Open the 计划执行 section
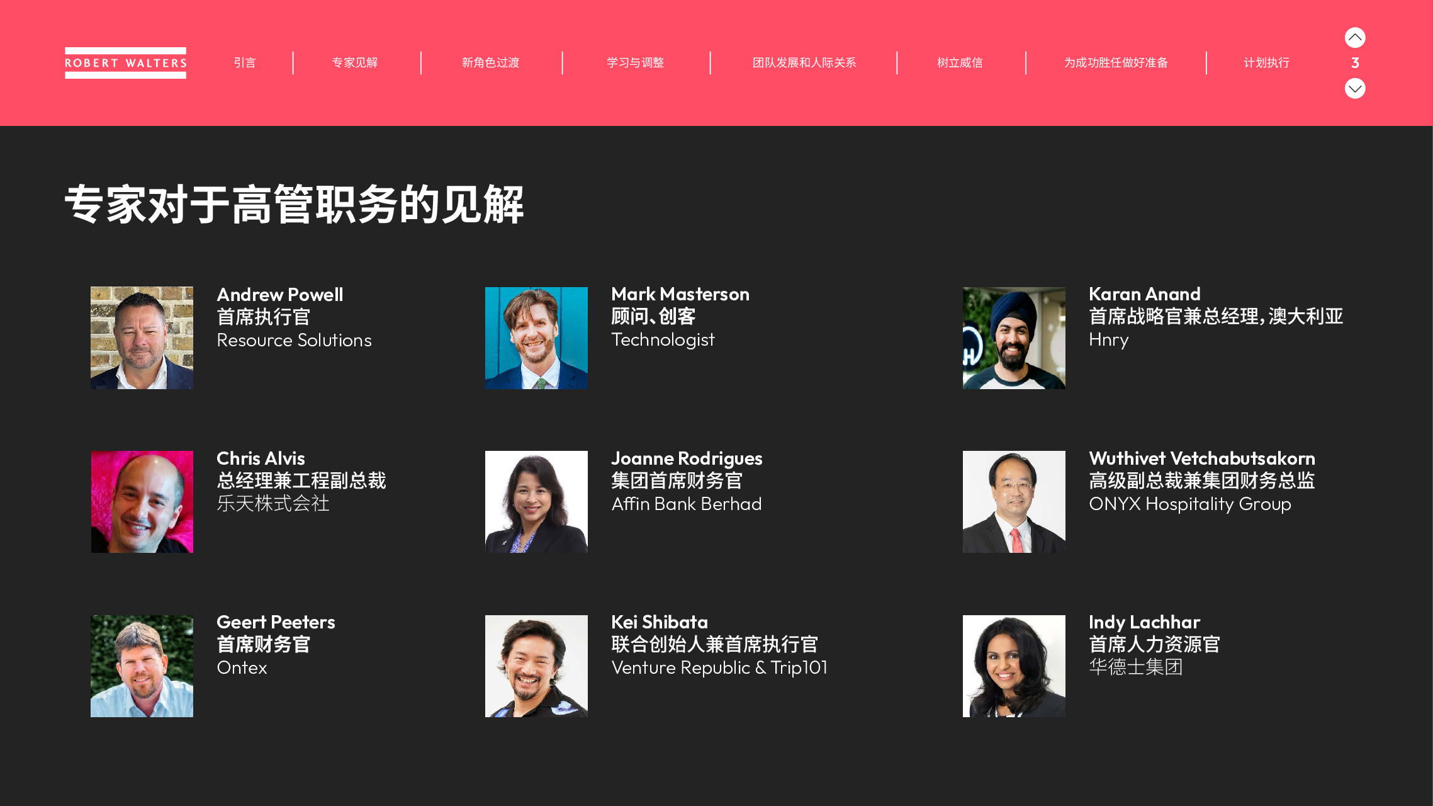The width and height of the screenshot is (1433, 806). pyautogui.click(x=1266, y=63)
